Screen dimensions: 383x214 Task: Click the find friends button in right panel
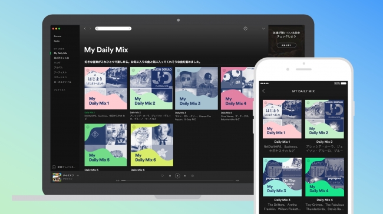[x=286, y=45]
